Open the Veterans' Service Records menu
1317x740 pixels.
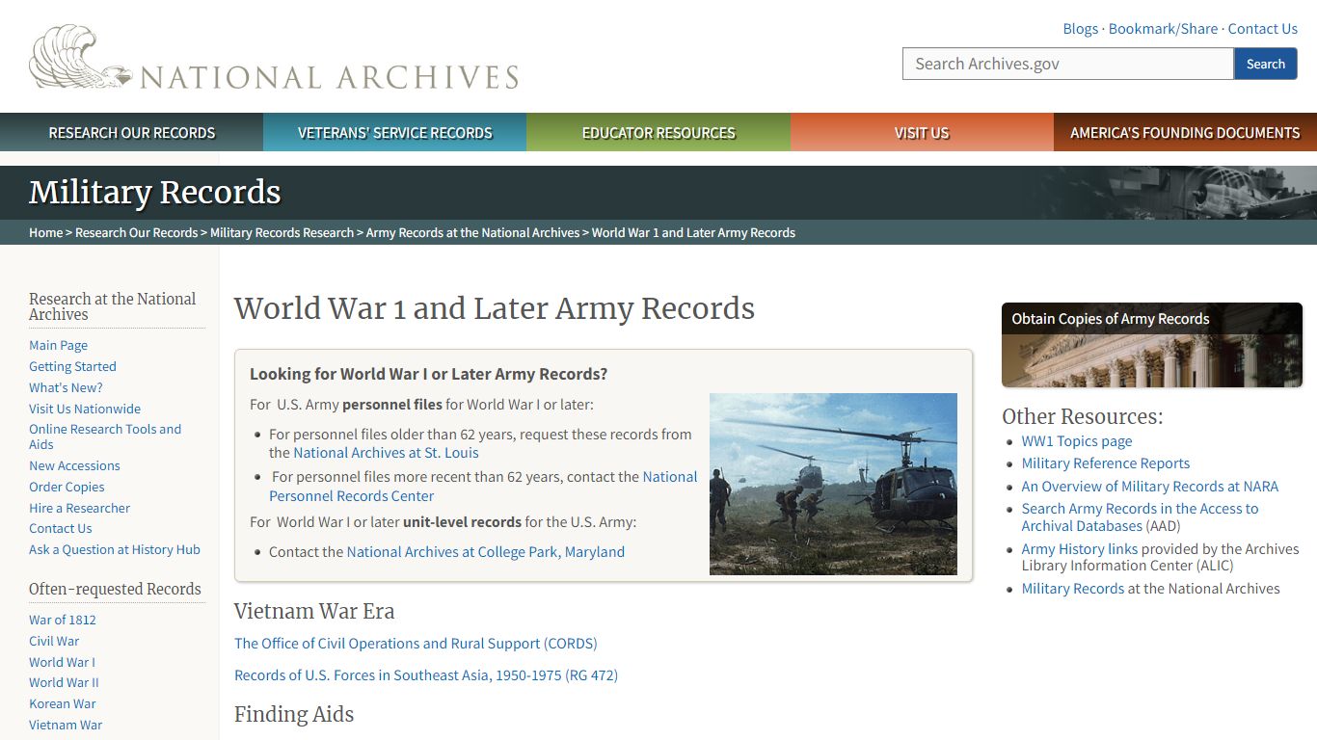pos(395,133)
